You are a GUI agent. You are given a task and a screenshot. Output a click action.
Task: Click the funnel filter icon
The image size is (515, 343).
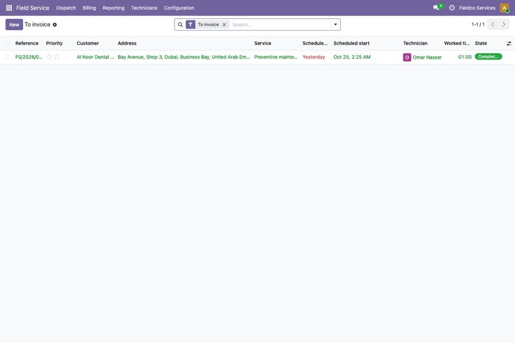[191, 25]
